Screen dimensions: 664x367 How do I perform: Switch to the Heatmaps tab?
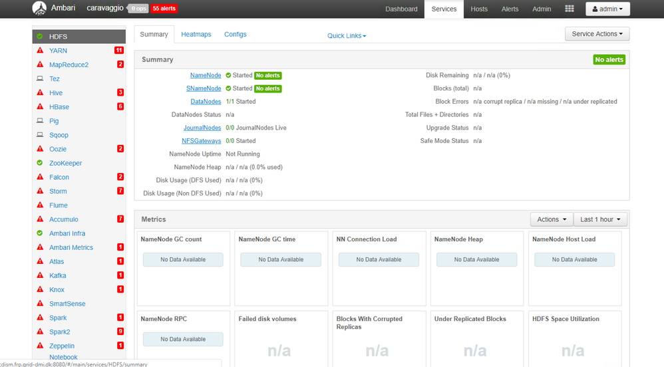(x=196, y=35)
